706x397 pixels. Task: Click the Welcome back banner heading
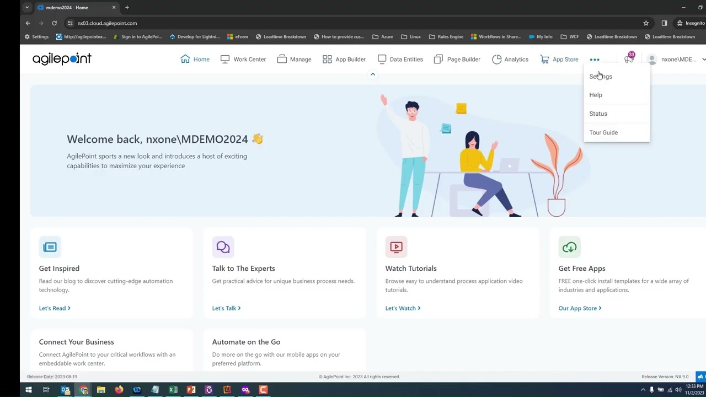tap(165, 139)
